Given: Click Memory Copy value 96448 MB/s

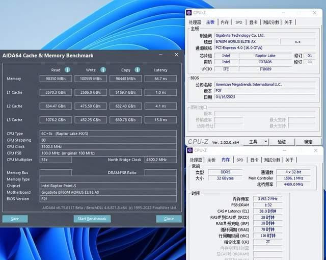Looking at the screenshot, I should 126,79.
